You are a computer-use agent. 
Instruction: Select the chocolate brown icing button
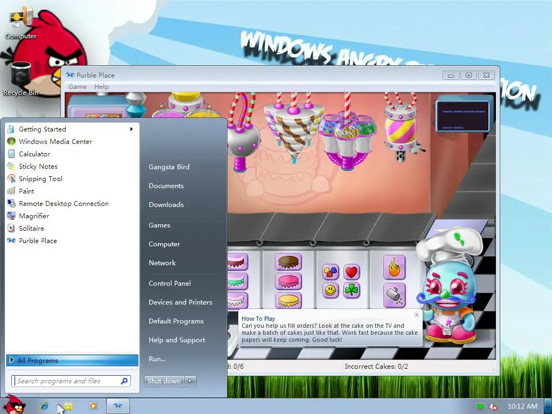click(288, 262)
